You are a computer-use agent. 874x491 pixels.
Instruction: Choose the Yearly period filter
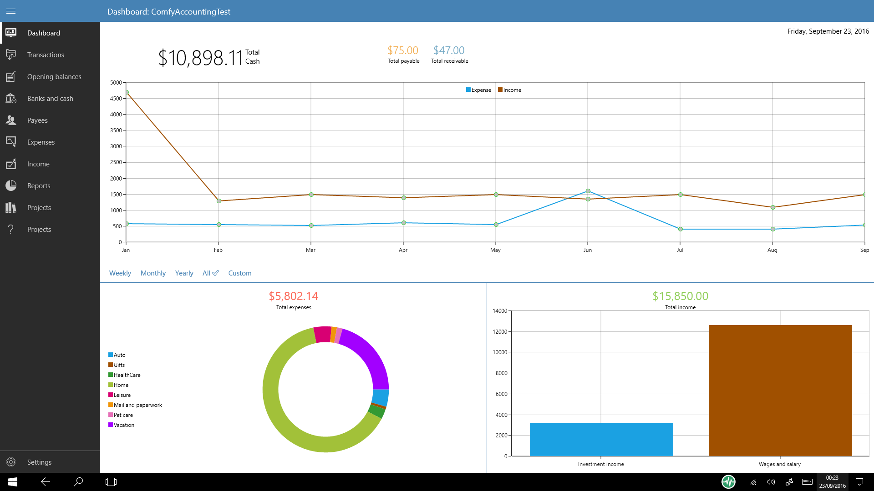(184, 273)
